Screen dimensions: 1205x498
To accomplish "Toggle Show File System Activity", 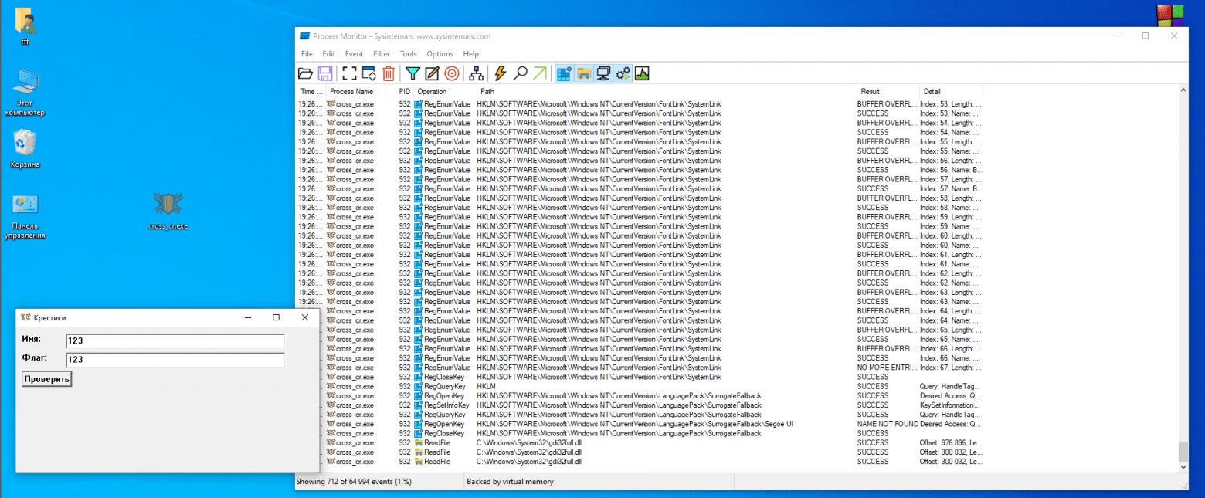I will (x=584, y=73).
